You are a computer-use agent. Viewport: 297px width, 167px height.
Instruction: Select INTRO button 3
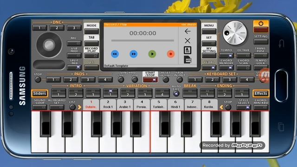pyautogui.click(x=93, y=93)
